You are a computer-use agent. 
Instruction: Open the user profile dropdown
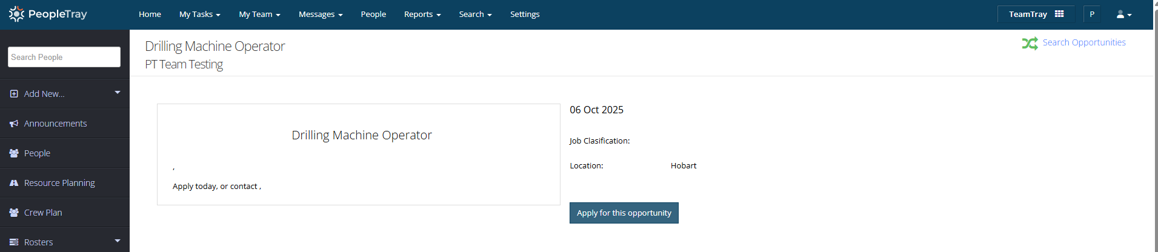click(x=1123, y=15)
